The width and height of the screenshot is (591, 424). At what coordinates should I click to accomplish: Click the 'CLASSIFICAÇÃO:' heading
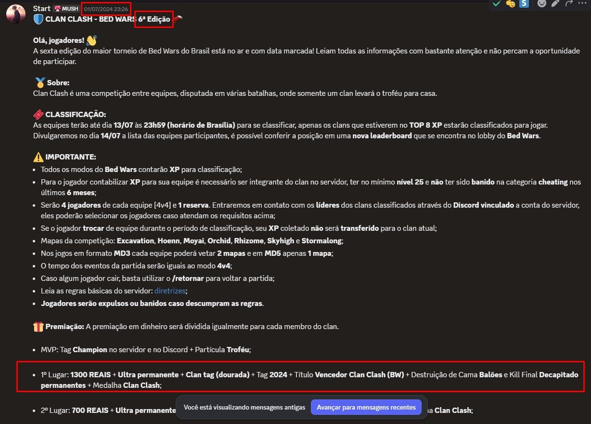coord(76,114)
